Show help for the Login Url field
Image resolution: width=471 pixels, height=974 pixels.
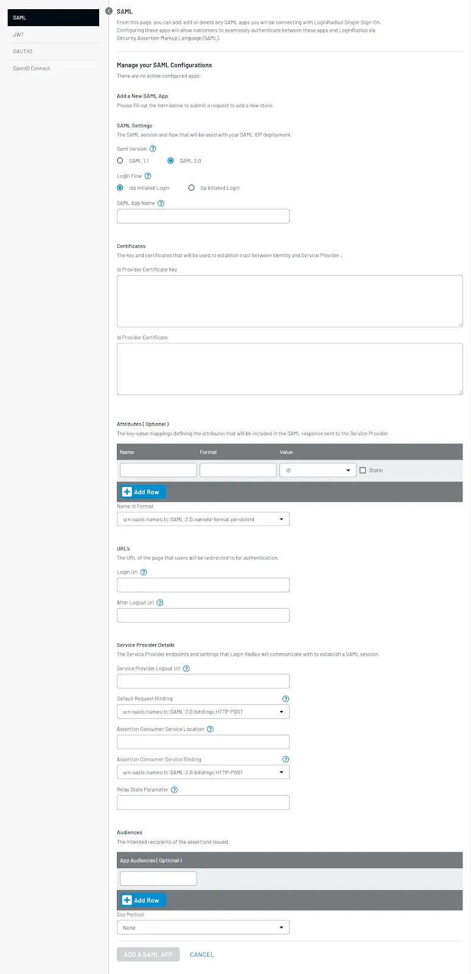click(144, 572)
